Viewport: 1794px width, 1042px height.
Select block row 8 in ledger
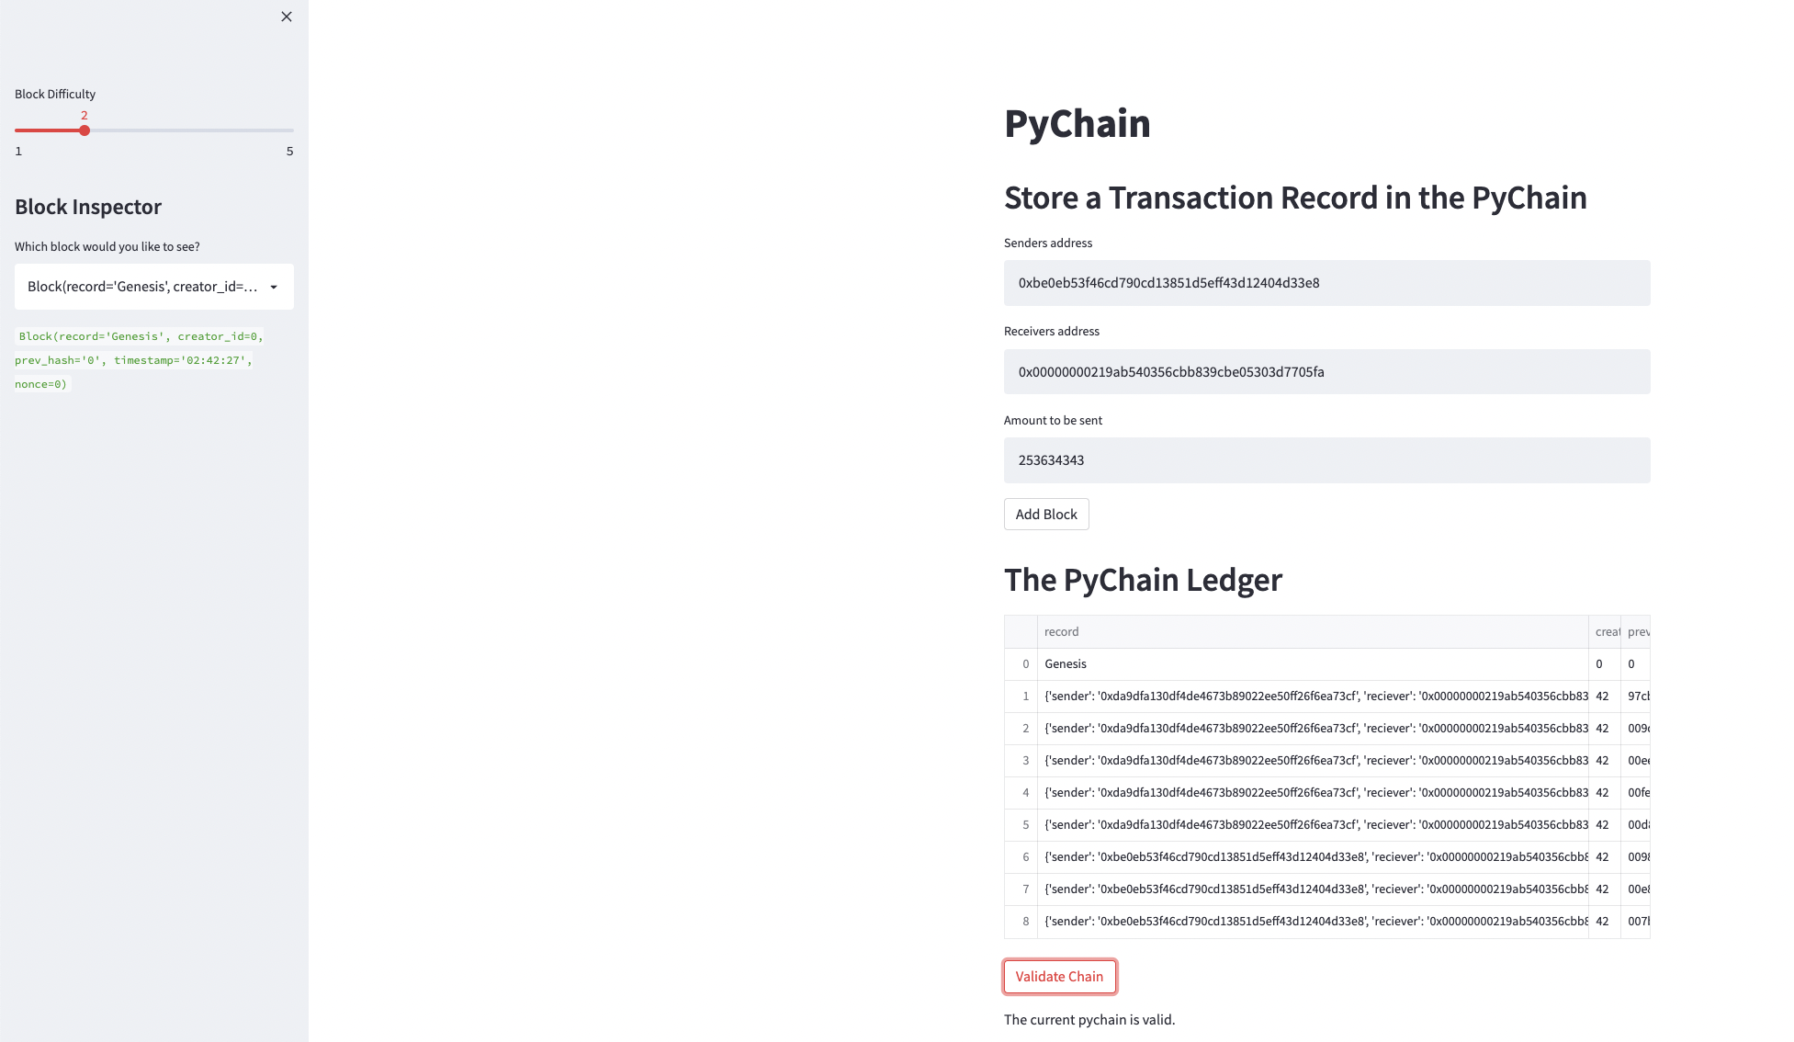click(1326, 922)
